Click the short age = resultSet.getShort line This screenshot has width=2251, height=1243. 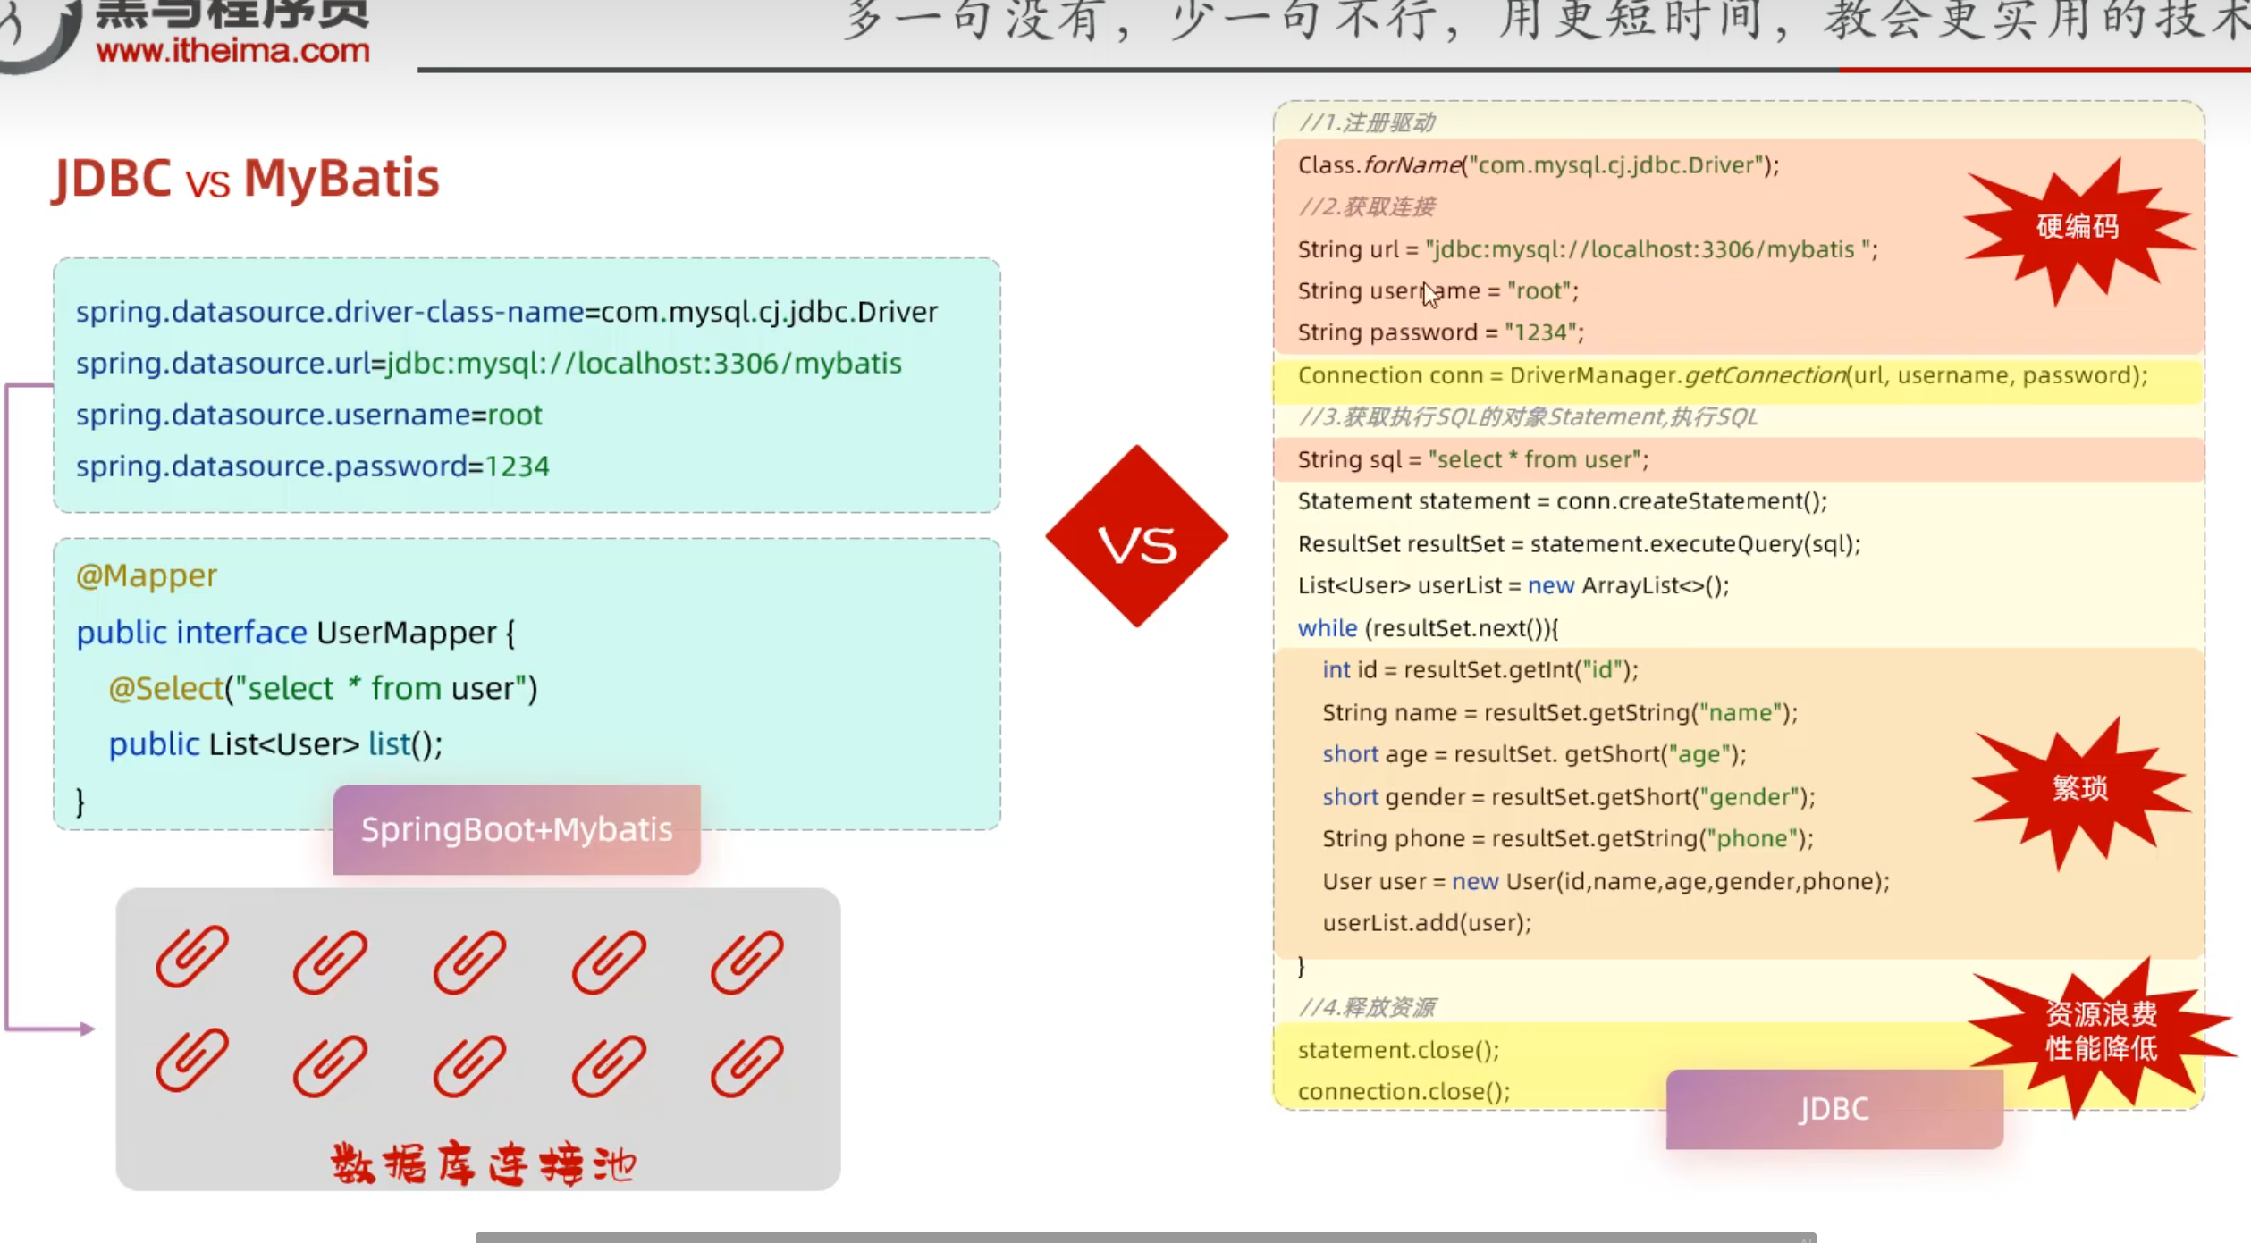point(1534,754)
